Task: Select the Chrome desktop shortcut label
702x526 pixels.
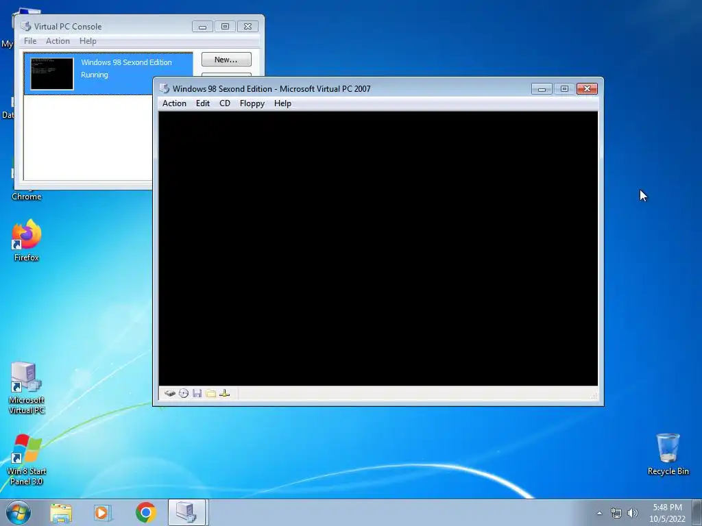Action: click(27, 197)
